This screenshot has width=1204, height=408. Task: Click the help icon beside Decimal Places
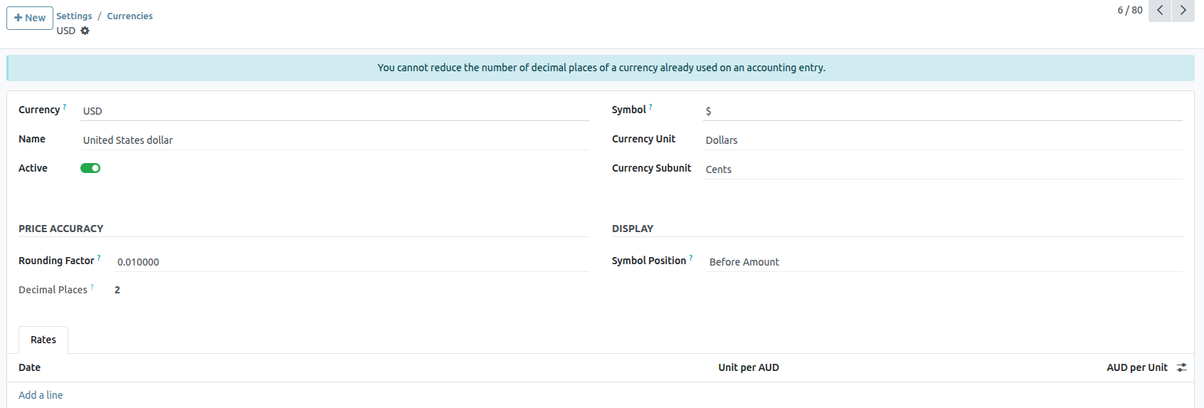pyautogui.click(x=92, y=287)
